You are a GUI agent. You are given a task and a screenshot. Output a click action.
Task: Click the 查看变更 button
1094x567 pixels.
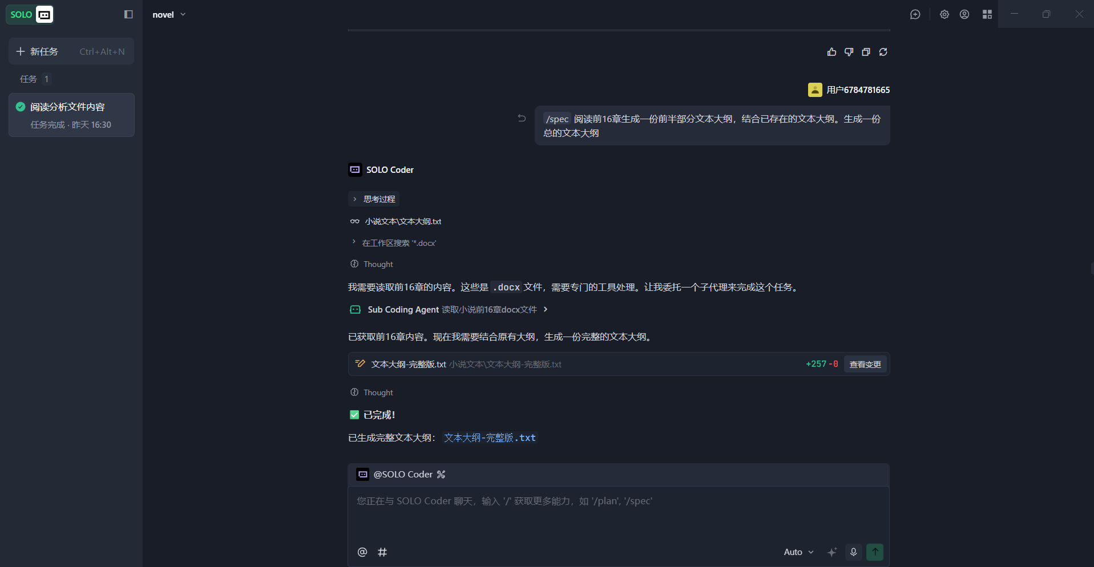(865, 364)
